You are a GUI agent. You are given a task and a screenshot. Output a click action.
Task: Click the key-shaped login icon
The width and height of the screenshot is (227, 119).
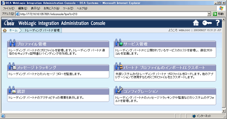pyautogui.click(x=207, y=23)
